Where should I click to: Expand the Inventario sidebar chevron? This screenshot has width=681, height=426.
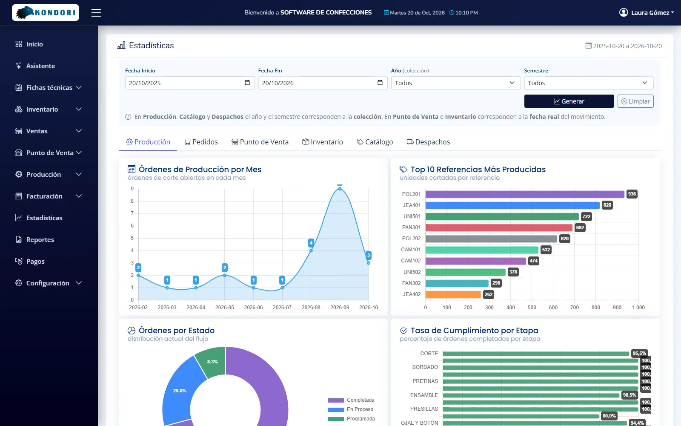[x=79, y=109]
